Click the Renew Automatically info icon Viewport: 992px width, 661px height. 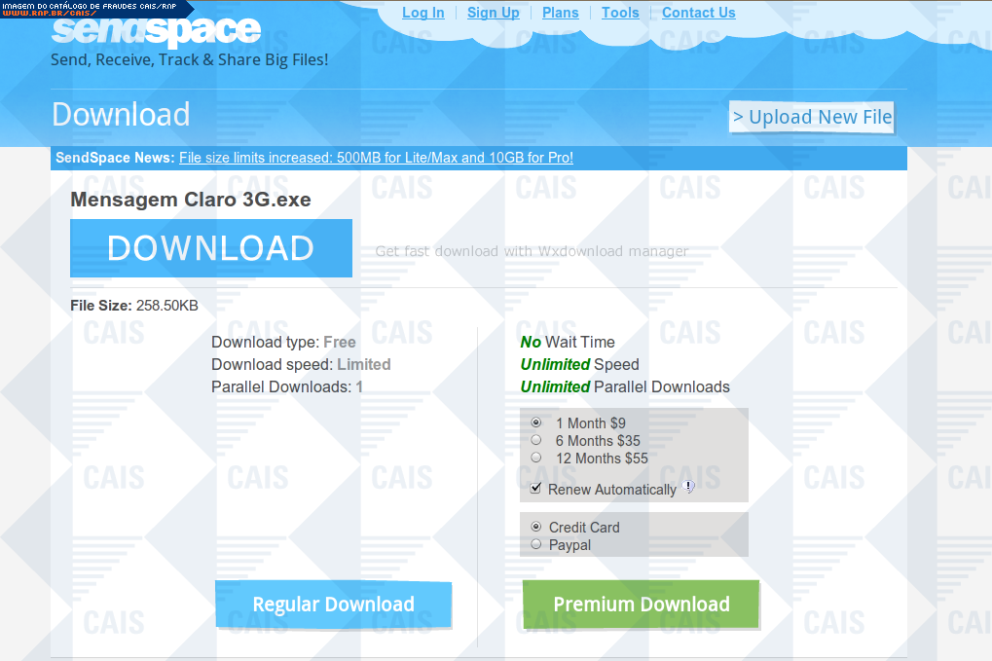688,487
